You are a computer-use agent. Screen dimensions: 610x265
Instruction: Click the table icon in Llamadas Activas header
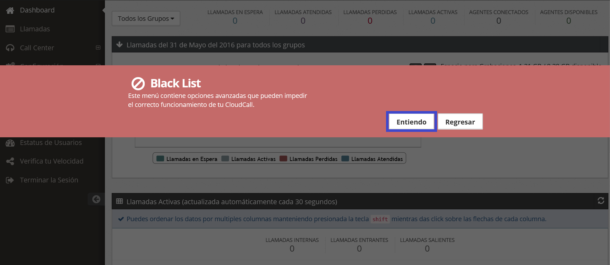(119, 201)
